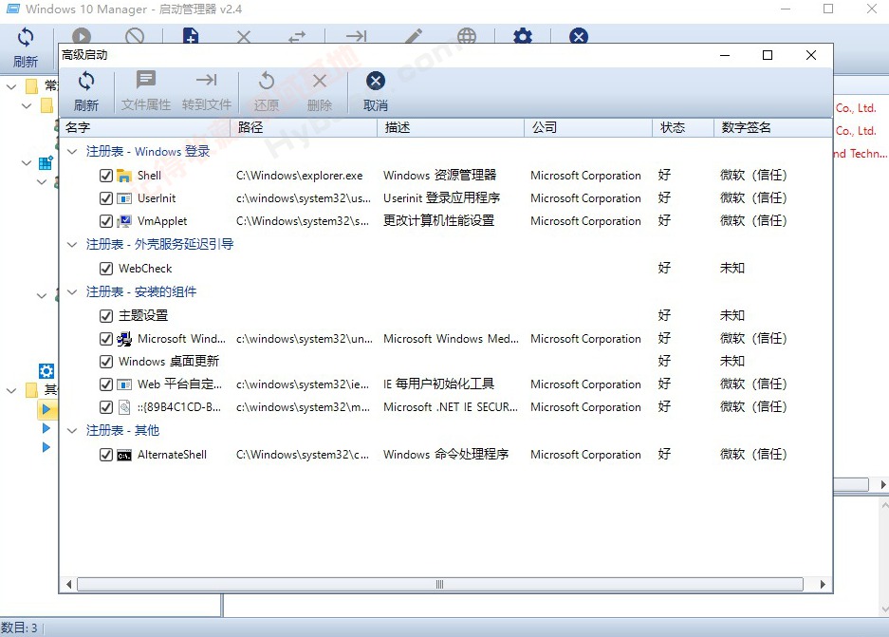
Task: Click main window right scroll arrow behind dialog
Action: click(x=882, y=484)
